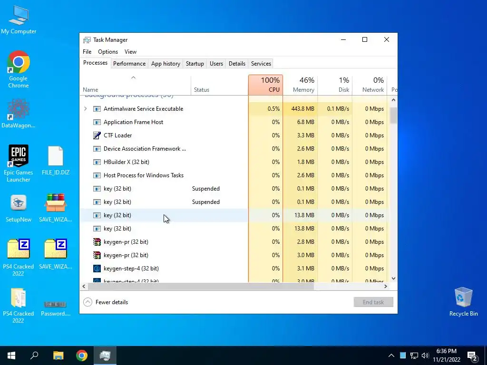Switch to the Performance tab

(129, 63)
